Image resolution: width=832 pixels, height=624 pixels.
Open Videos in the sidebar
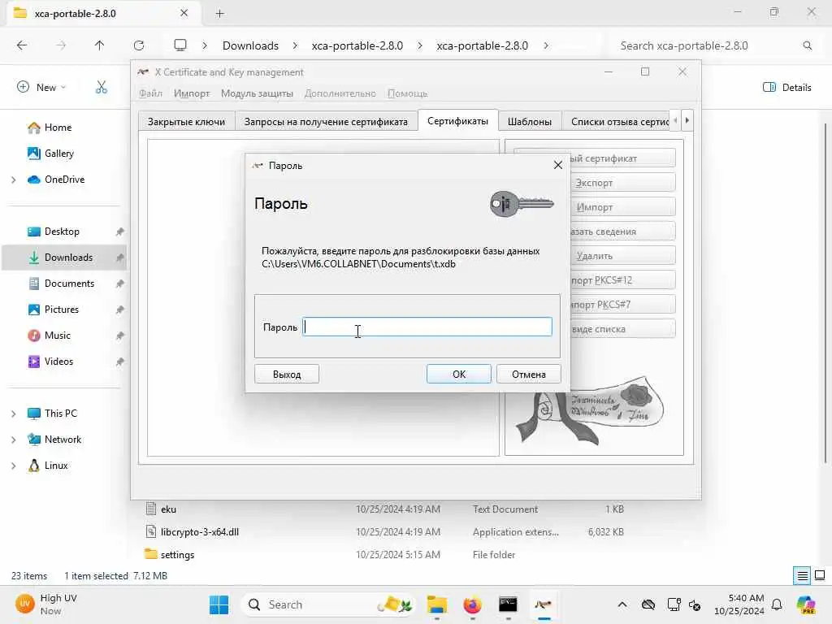(58, 362)
